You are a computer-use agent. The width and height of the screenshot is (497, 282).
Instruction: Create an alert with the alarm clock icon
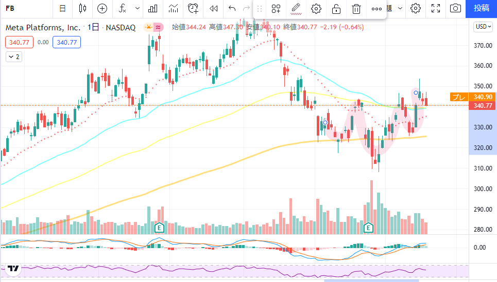coord(193,9)
